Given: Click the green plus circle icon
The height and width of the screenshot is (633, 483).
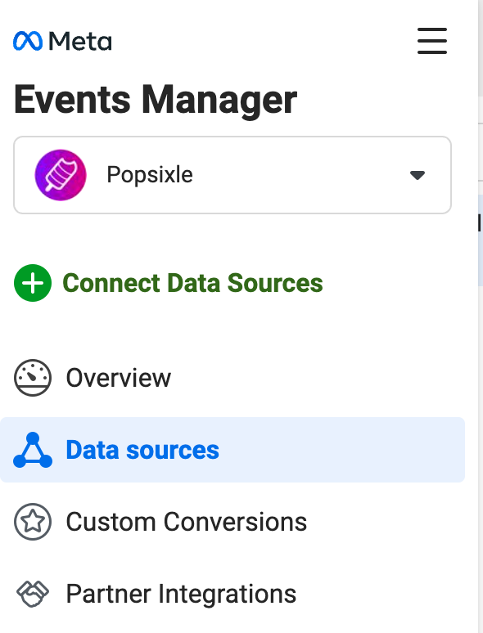Looking at the screenshot, I should [x=33, y=283].
